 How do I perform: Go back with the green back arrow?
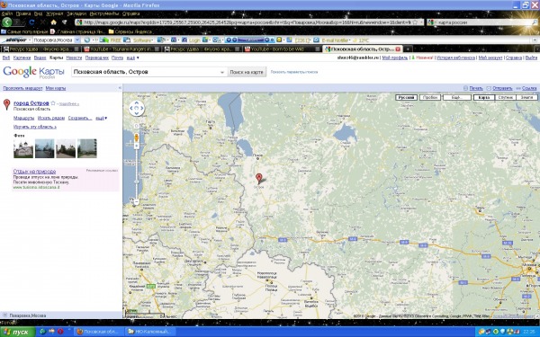7,22
